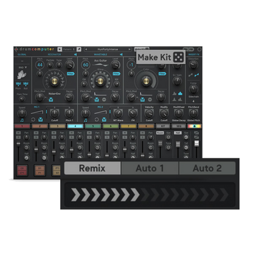Open the Noise+Env envelope selector
The image size is (253, 253).
pyautogui.click(x=55, y=94)
